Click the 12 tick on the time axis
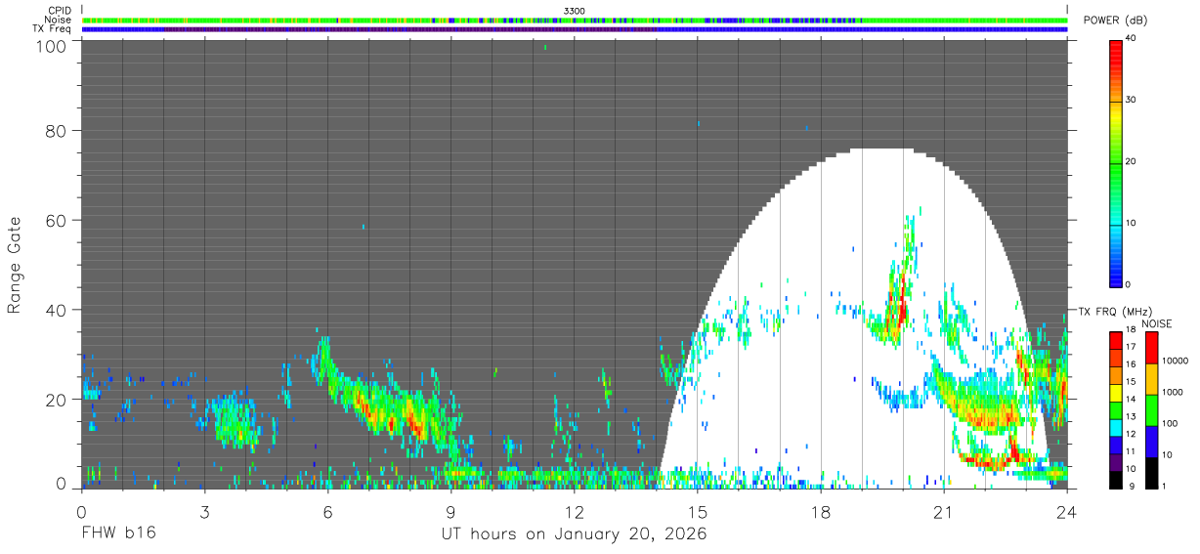Screen dimensions: 1200x554 pyautogui.click(x=575, y=512)
